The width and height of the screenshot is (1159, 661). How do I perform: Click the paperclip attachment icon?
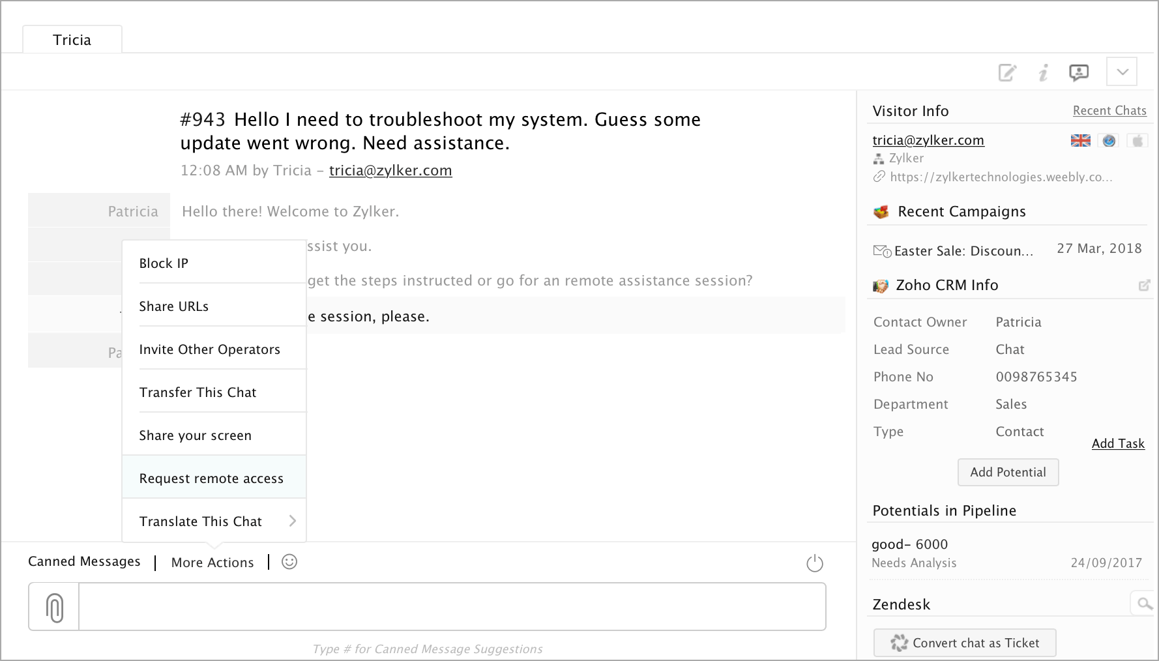click(55, 607)
